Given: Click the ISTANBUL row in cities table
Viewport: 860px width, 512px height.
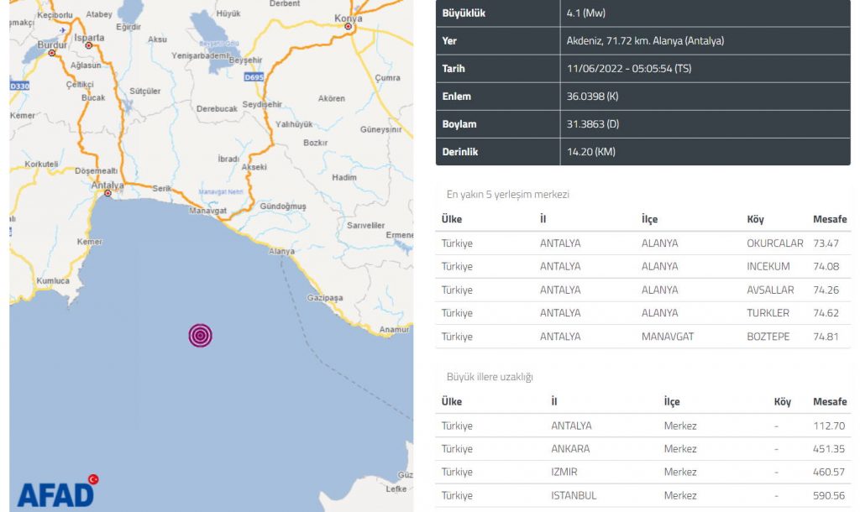Looking at the screenshot, I should [x=574, y=495].
